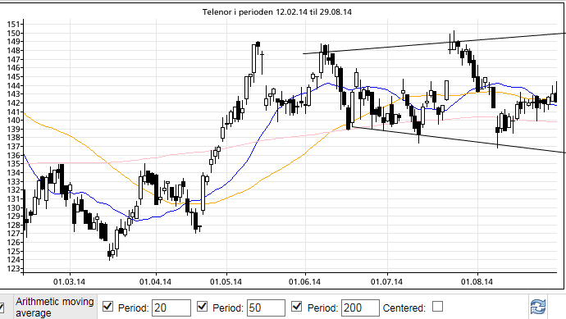
Task: Edit the period field containing 20
Action: pos(171,308)
